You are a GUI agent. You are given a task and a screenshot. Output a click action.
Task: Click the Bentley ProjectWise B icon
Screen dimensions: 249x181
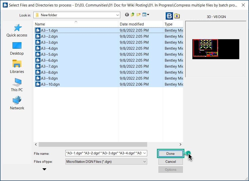[x=169, y=16]
